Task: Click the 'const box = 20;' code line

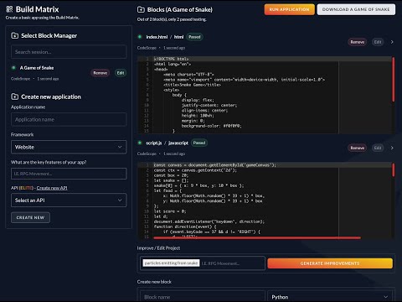Action: pyautogui.click(x=171, y=175)
